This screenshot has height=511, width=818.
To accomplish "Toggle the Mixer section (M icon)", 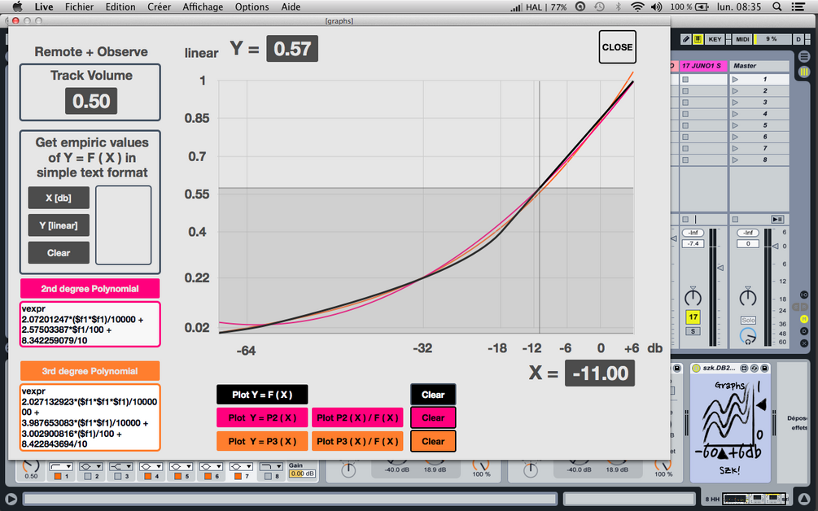I will [804, 319].
